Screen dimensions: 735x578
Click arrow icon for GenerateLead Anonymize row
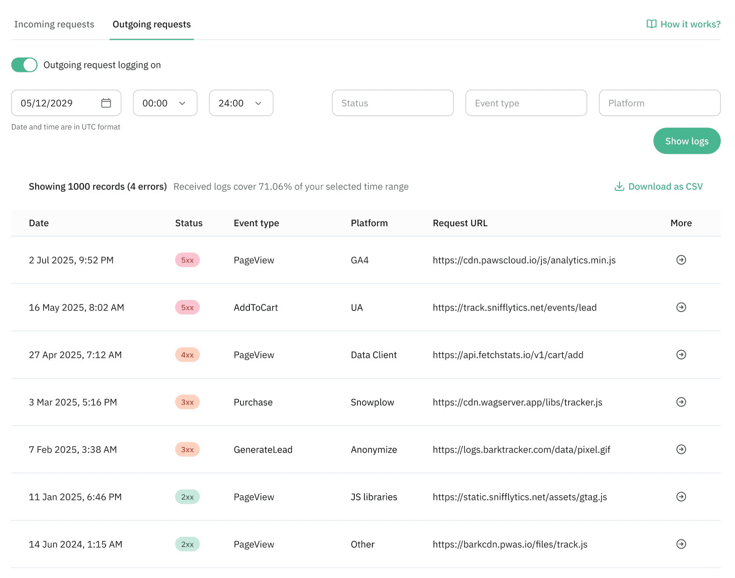pos(681,450)
